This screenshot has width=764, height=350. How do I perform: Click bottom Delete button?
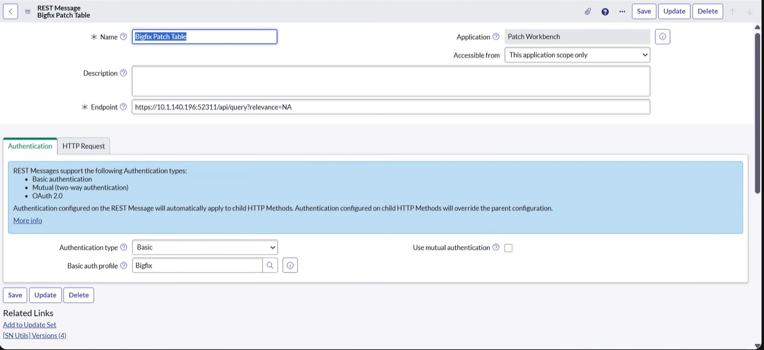coord(79,295)
